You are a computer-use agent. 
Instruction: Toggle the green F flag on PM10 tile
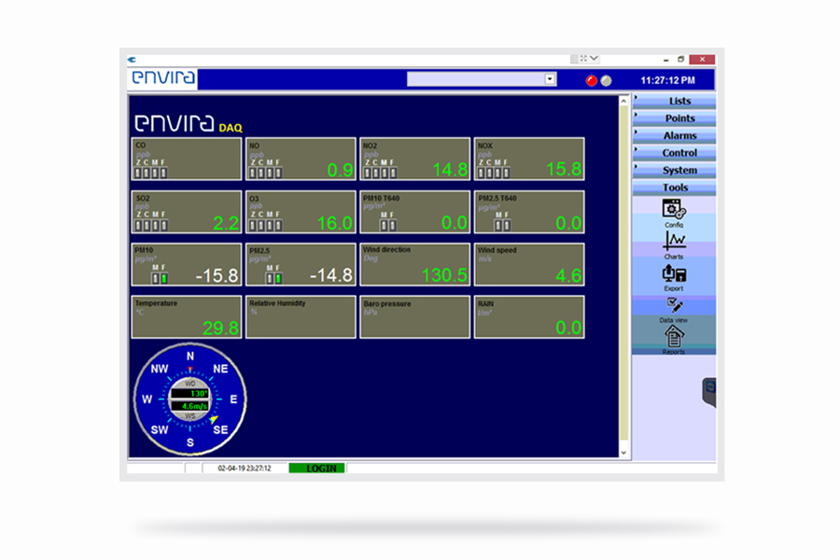(163, 279)
